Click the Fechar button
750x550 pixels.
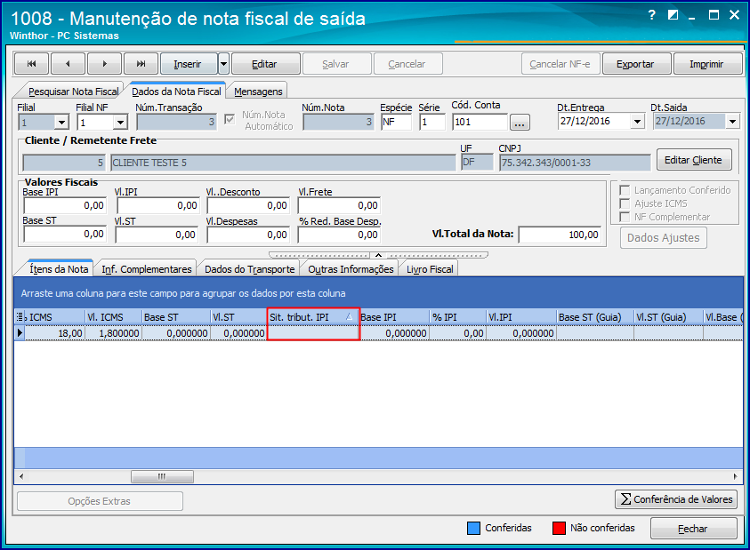coord(692,528)
